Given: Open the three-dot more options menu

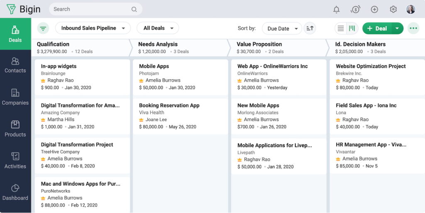Looking at the screenshot, I should point(413,28).
